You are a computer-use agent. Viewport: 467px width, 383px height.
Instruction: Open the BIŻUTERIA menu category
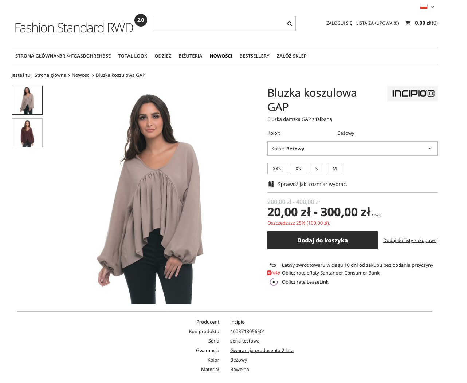[x=190, y=56]
